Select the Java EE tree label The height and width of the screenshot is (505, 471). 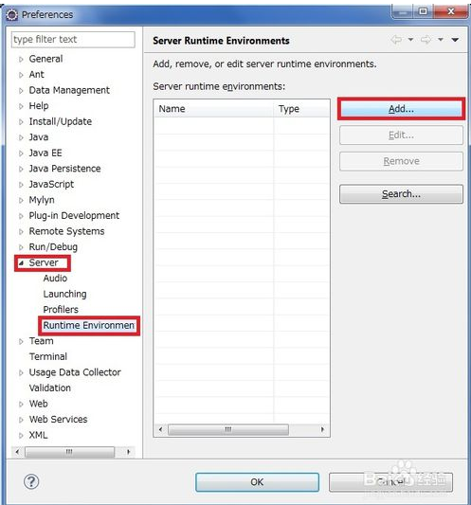click(x=45, y=153)
